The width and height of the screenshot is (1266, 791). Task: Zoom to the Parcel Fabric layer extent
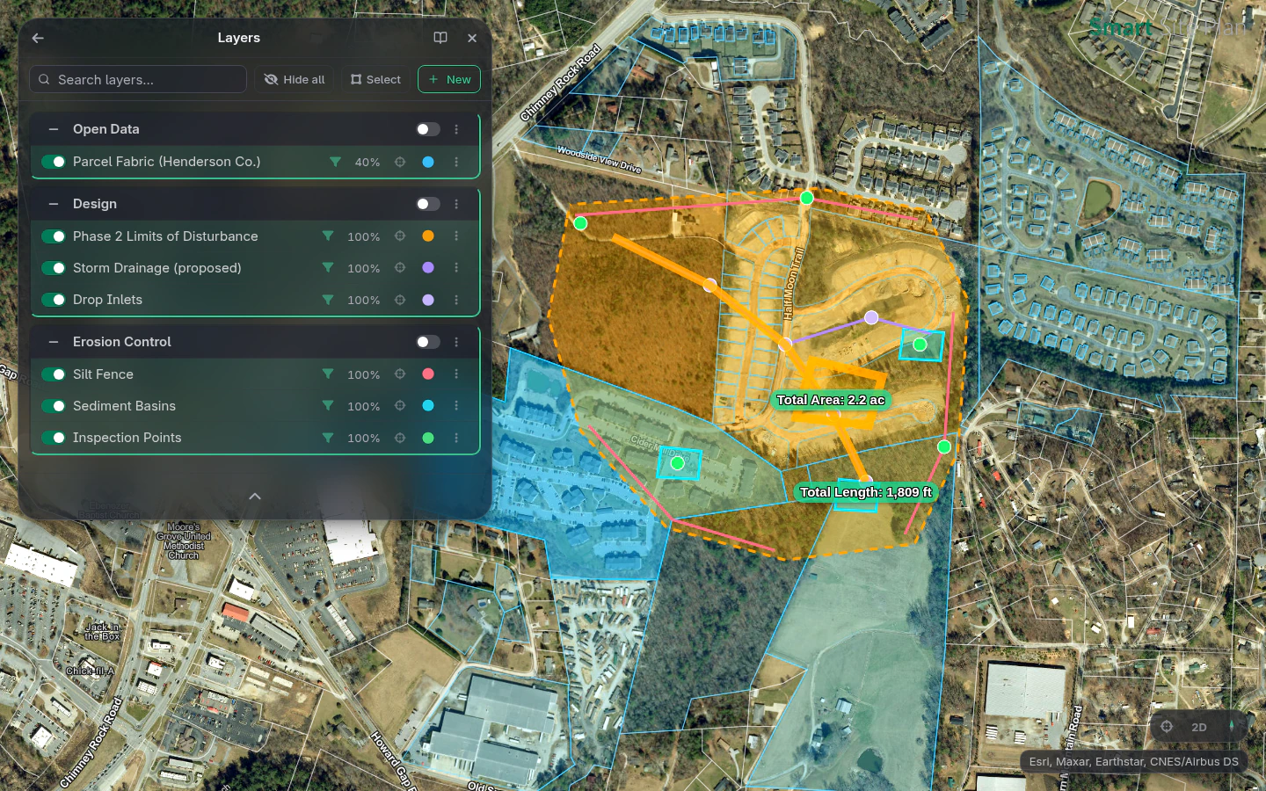[x=400, y=162]
